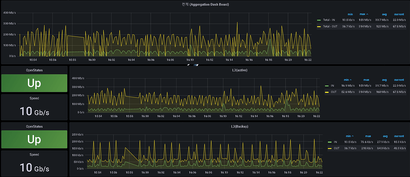Open the L3(active) panel title menu
This screenshot has width=410, height=177.
click(240, 70)
